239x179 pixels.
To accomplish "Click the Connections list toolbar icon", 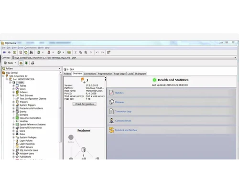I will (59, 52).
